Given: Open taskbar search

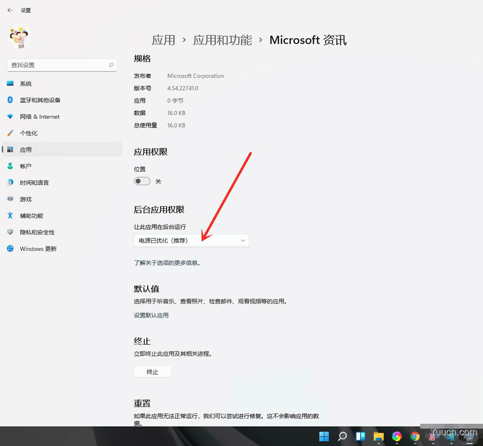Looking at the screenshot, I should 342,436.
